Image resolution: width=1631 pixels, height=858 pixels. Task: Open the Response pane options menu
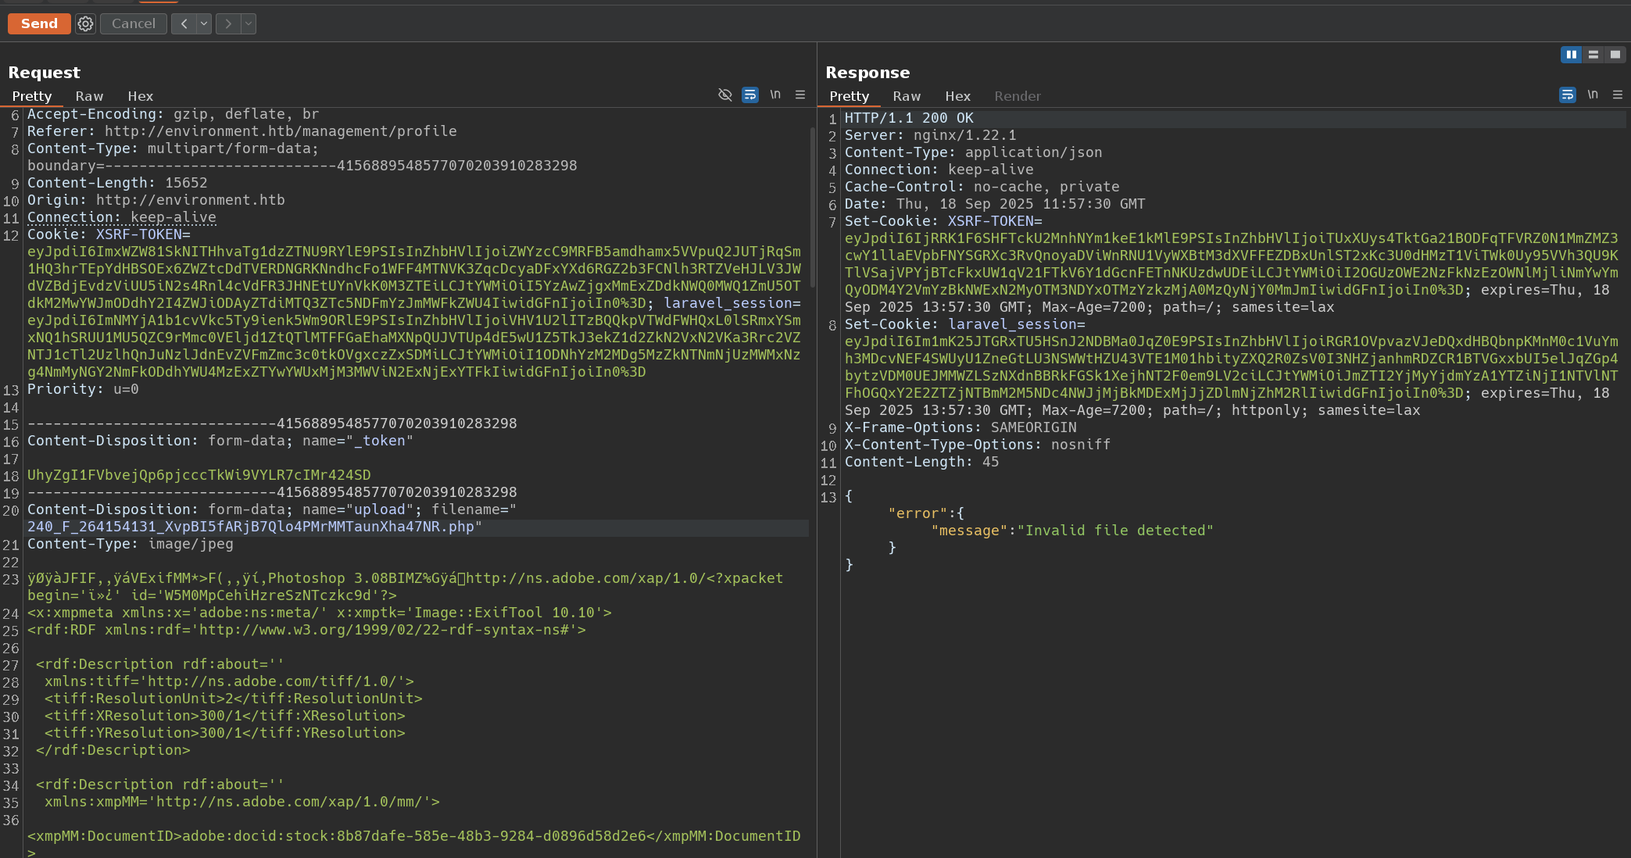pos(1618,95)
